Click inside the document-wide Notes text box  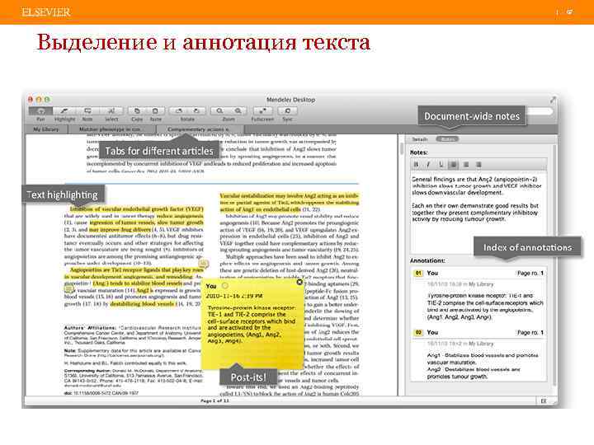tap(478, 213)
